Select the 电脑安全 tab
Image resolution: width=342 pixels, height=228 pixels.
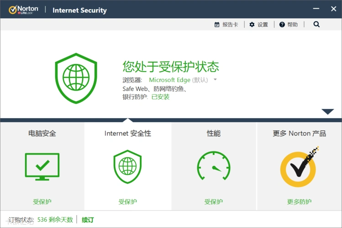click(42, 166)
